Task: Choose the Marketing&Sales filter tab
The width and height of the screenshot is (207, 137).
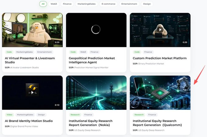Action: (x=86, y=4)
